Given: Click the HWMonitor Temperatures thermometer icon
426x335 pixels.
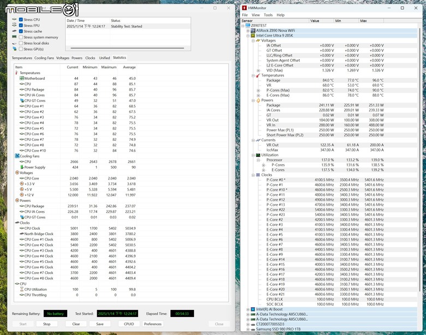Looking at the screenshot, I should point(258,75).
